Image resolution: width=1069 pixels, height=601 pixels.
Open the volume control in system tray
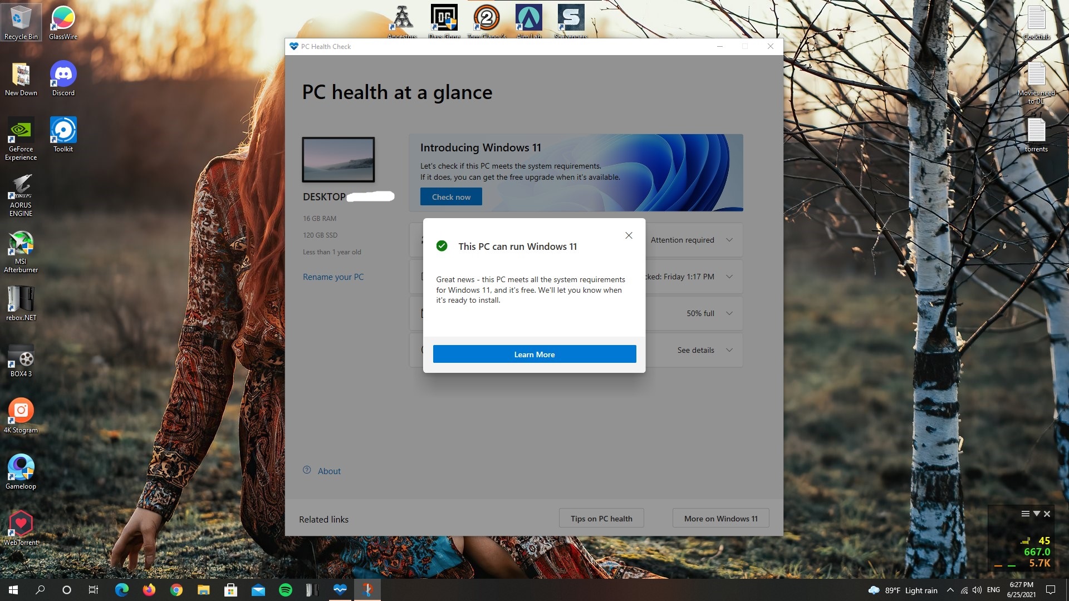pyautogui.click(x=977, y=590)
